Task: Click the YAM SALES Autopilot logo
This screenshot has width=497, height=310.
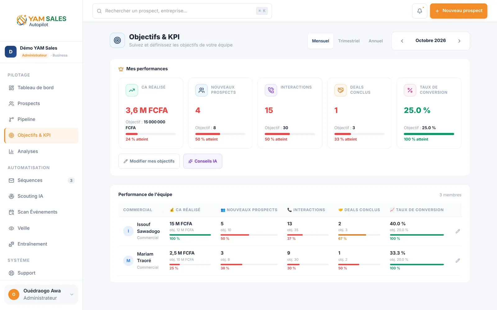Action: pyautogui.click(x=41, y=21)
